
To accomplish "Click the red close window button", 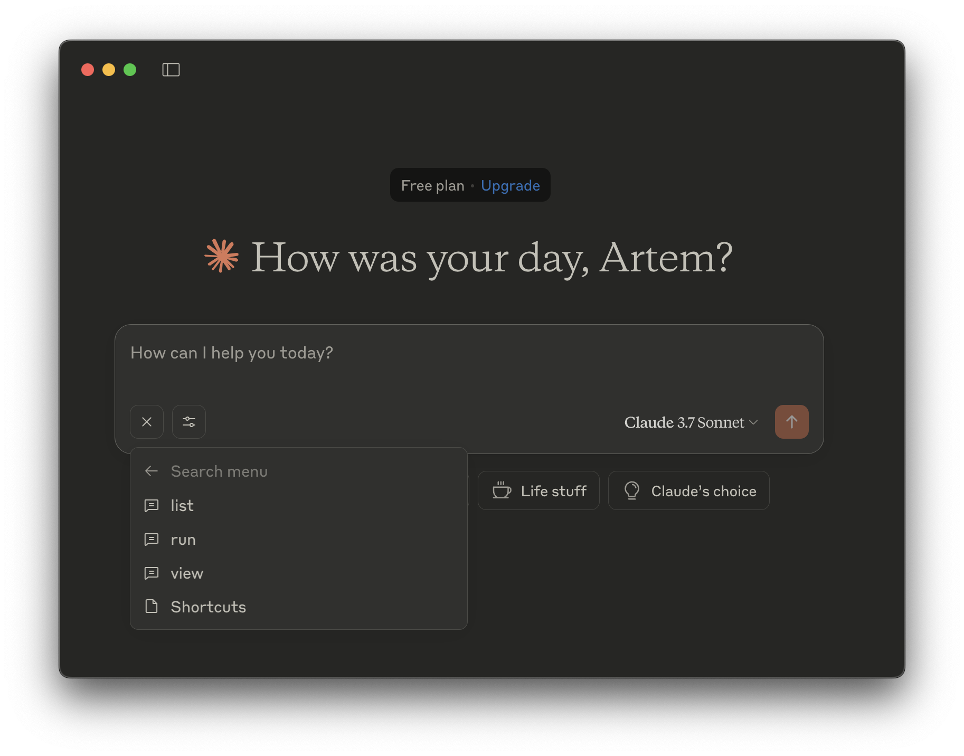I will tap(88, 70).
